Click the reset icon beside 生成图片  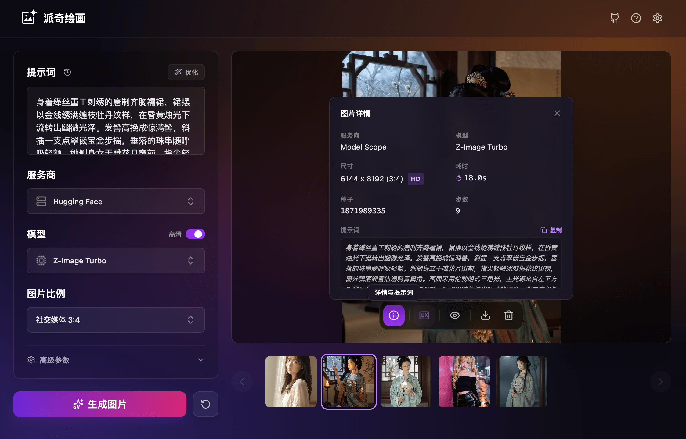click(x=205, y=404)
